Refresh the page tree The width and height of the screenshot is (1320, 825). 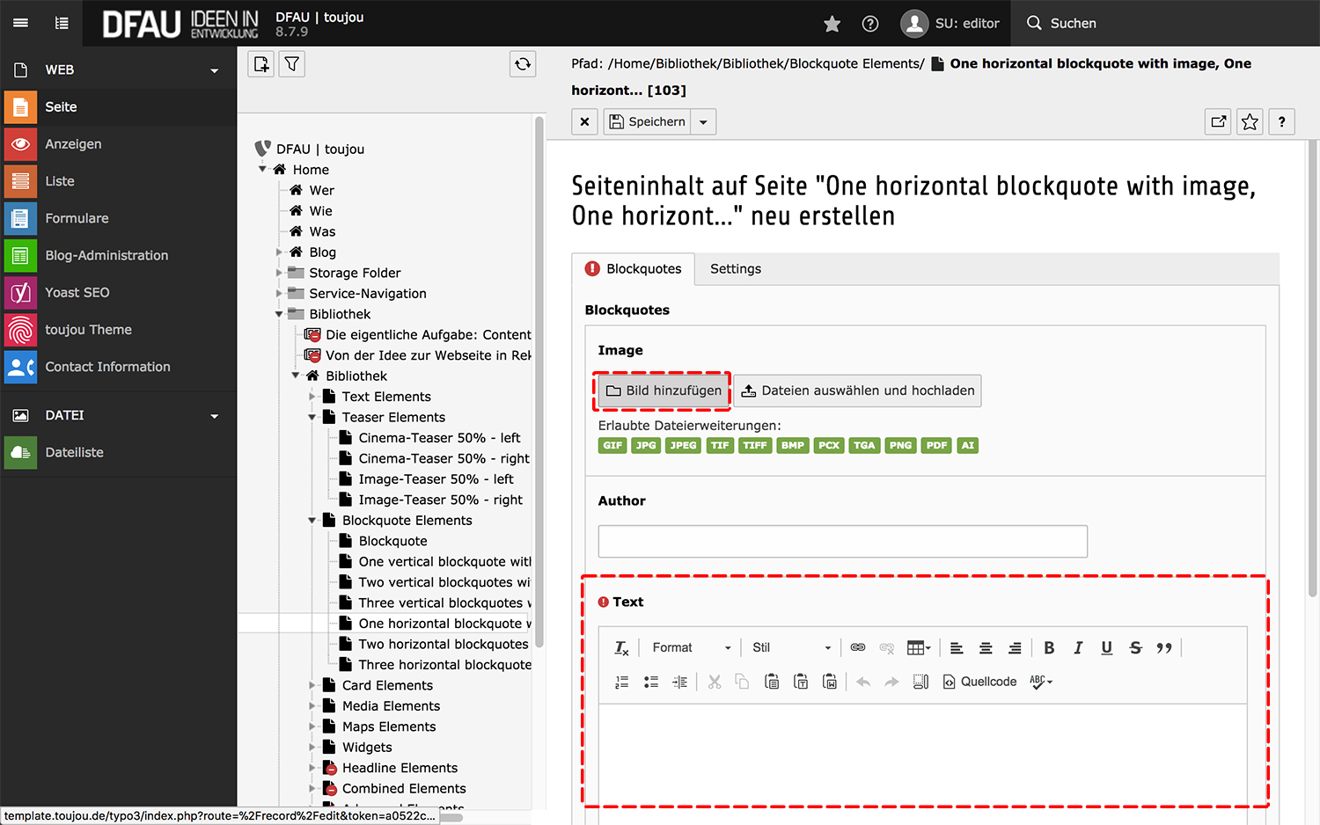pos(523,64)
